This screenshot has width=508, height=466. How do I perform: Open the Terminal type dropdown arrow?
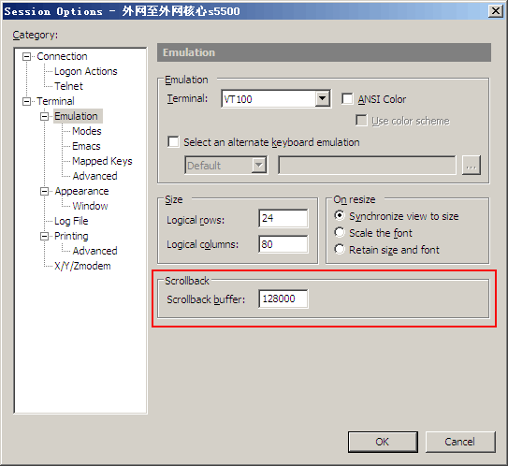[x=323, y=98]
